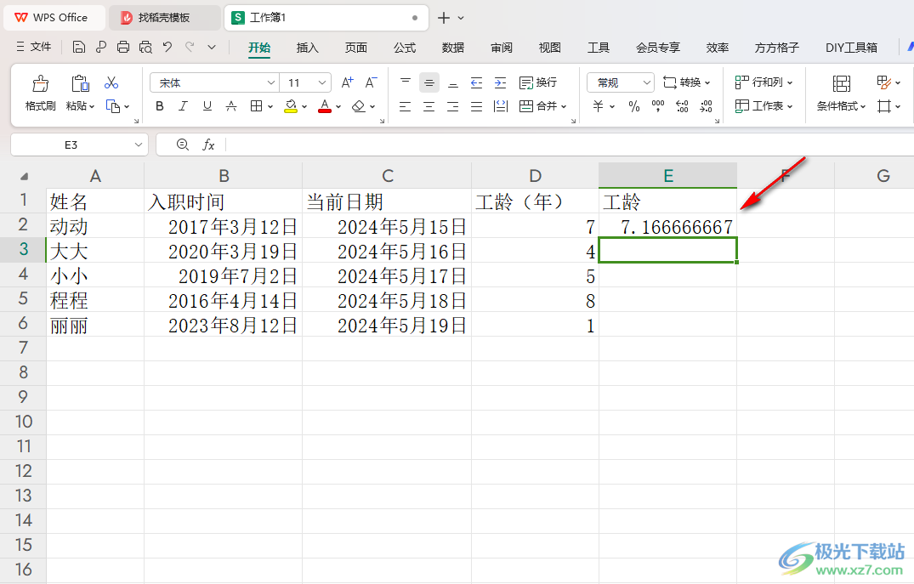This screenshot has height=584, width=914.
Task: Apply the yellow fill color
Action: (291, 106)
